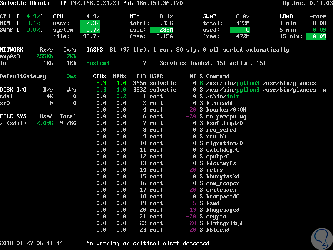Screen dimensions: 333x250
Task: Click the CPU idle 95.7% value
Action: tap(91, 37)
